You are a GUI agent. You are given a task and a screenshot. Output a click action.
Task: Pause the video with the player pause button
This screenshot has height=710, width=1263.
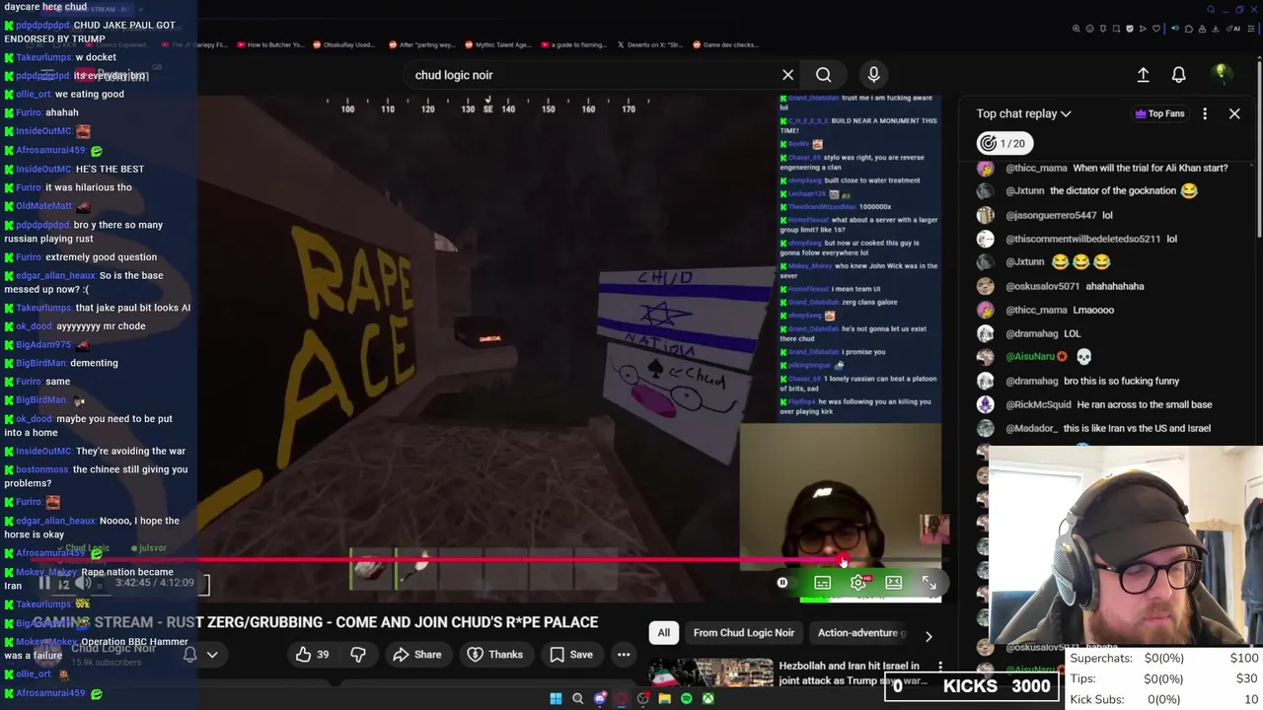[x=44, y=583]
